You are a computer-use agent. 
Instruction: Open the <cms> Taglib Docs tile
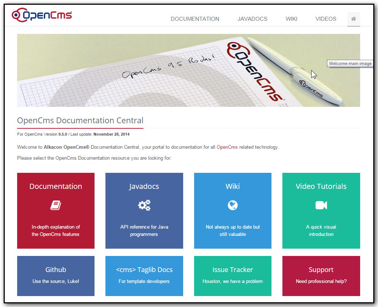pos(144,276)
